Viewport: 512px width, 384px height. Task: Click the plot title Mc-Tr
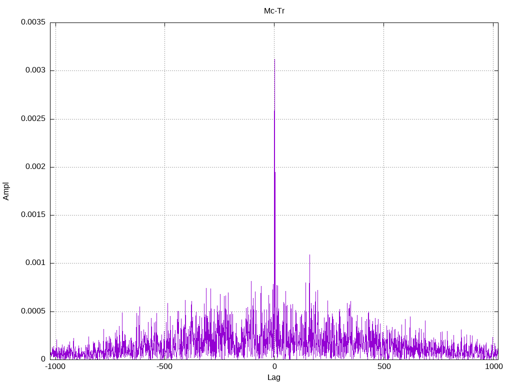[274, 11]
